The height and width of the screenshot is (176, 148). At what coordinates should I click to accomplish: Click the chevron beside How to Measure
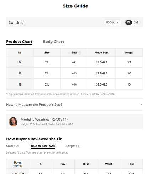click(141, 104)
